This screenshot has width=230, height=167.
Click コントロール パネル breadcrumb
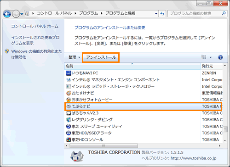pos(54,13)
